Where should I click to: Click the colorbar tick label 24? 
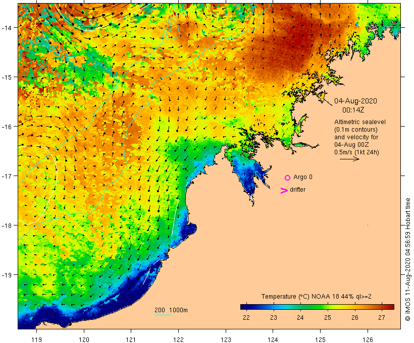click(300, 317)
